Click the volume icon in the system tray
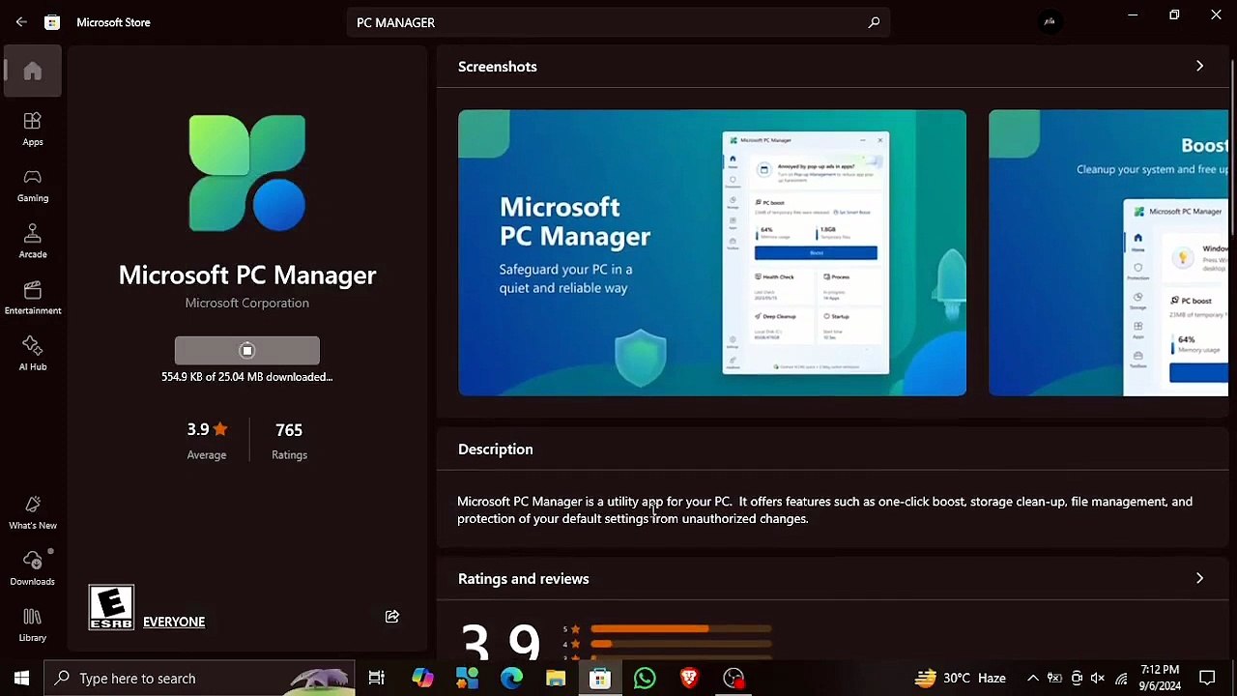 point(1098,679)
